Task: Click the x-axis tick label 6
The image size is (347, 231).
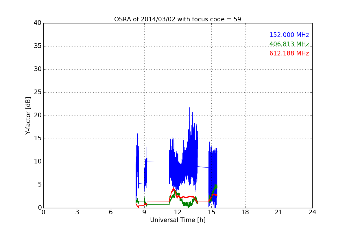Action: (x=111, y=212)
